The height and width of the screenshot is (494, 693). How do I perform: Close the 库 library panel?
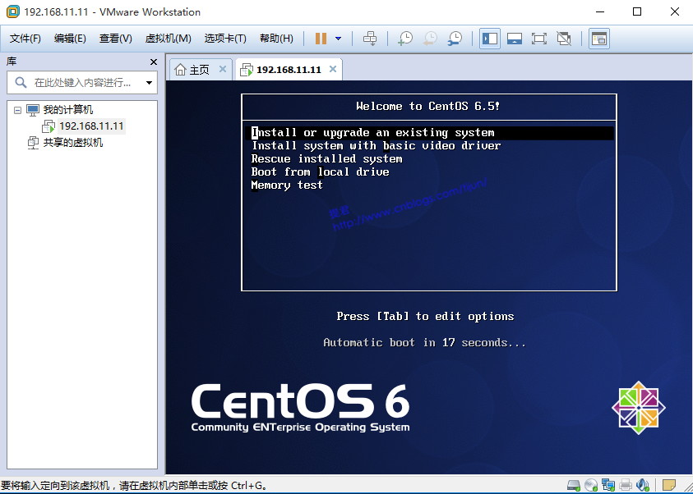[x=154, y=62]
